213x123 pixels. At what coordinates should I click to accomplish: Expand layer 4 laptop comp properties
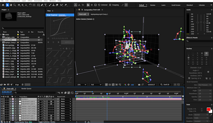pos(11,106)
